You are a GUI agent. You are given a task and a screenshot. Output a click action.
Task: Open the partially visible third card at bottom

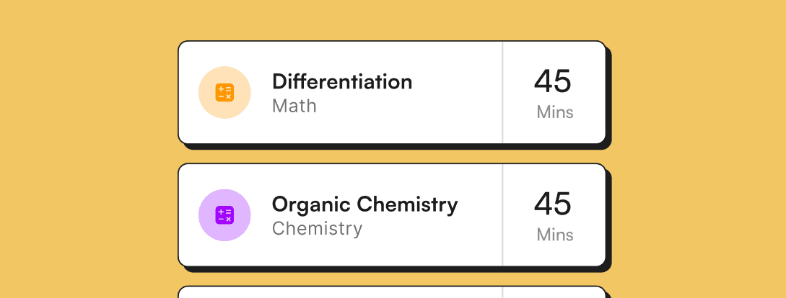pyautogui.click(x=392, y=292)
